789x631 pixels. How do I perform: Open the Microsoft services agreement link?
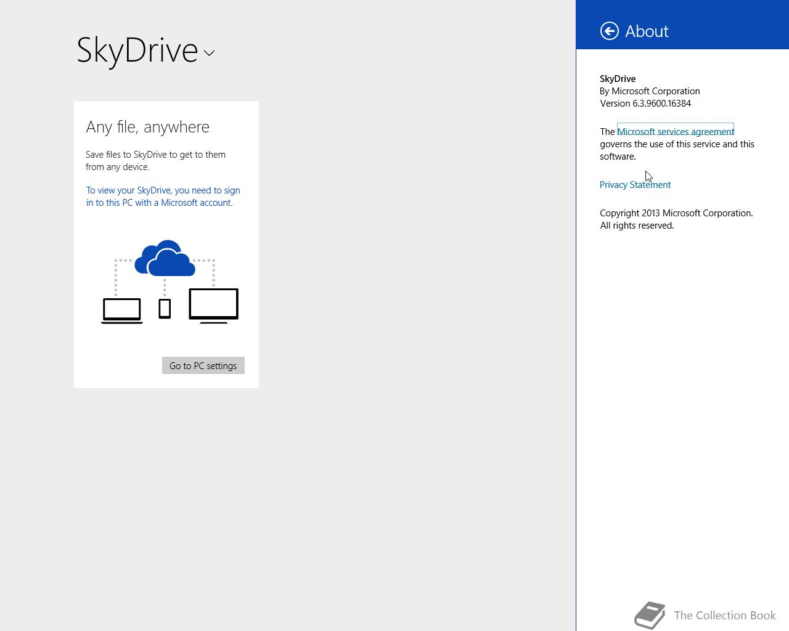click(676, 131)
